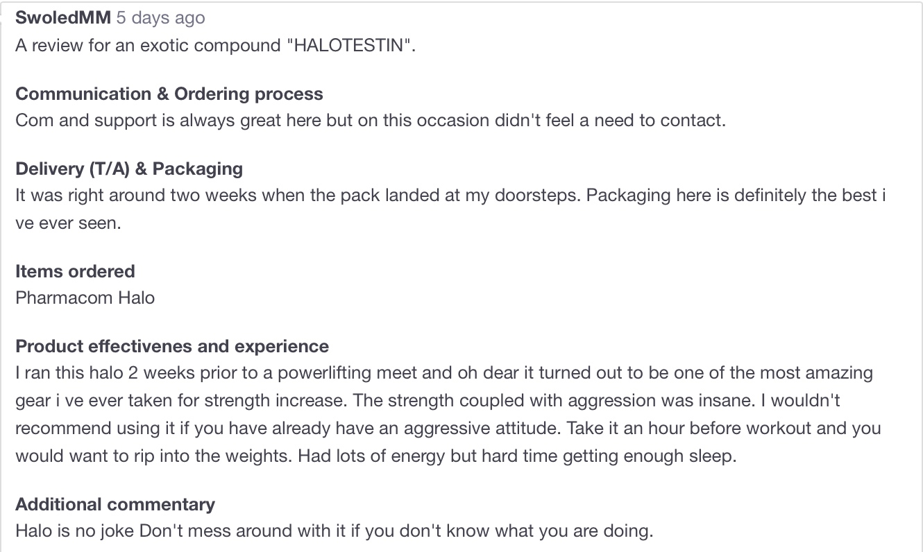The image size is (923, 552).
Task: Click the sentence starting "Com and support"
Action: click(x=371, y=120)
